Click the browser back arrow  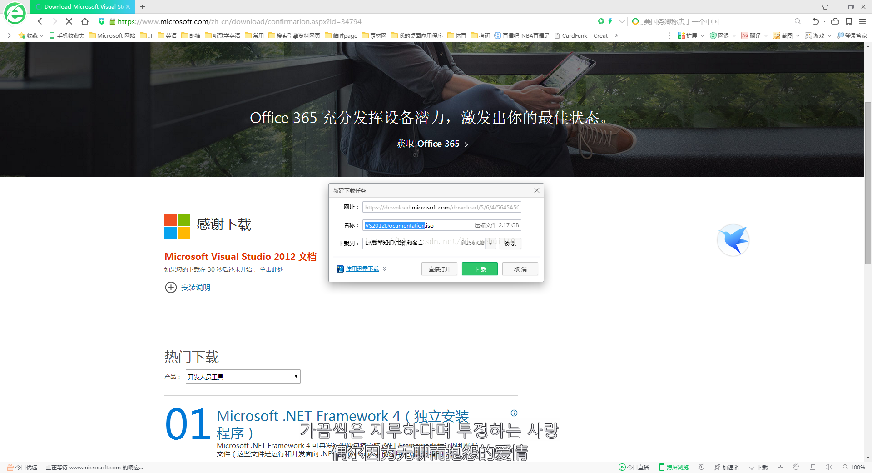coord(40,21)
